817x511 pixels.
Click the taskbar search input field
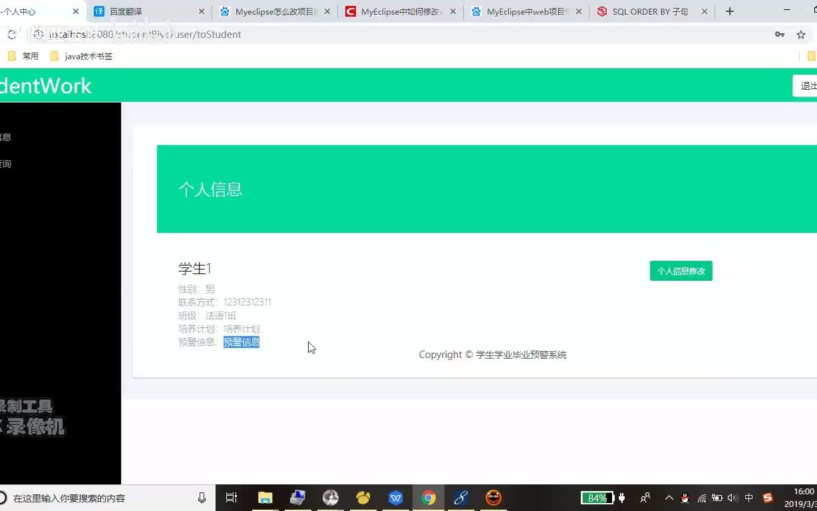pos(100,497)
